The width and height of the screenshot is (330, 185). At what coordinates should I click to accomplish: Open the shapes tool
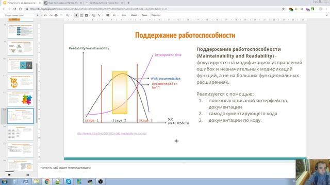coord(94,15)
